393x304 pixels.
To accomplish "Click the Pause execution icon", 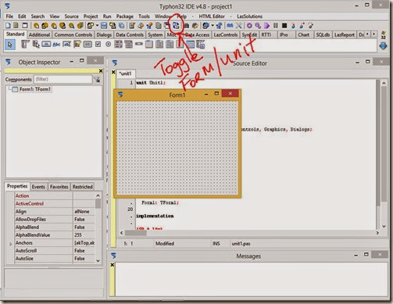I will 276,26.
